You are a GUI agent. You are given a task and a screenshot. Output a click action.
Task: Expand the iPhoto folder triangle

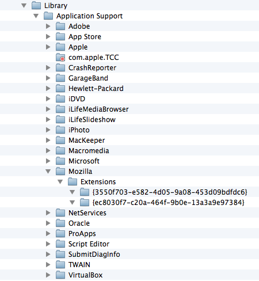click(48, 130)
